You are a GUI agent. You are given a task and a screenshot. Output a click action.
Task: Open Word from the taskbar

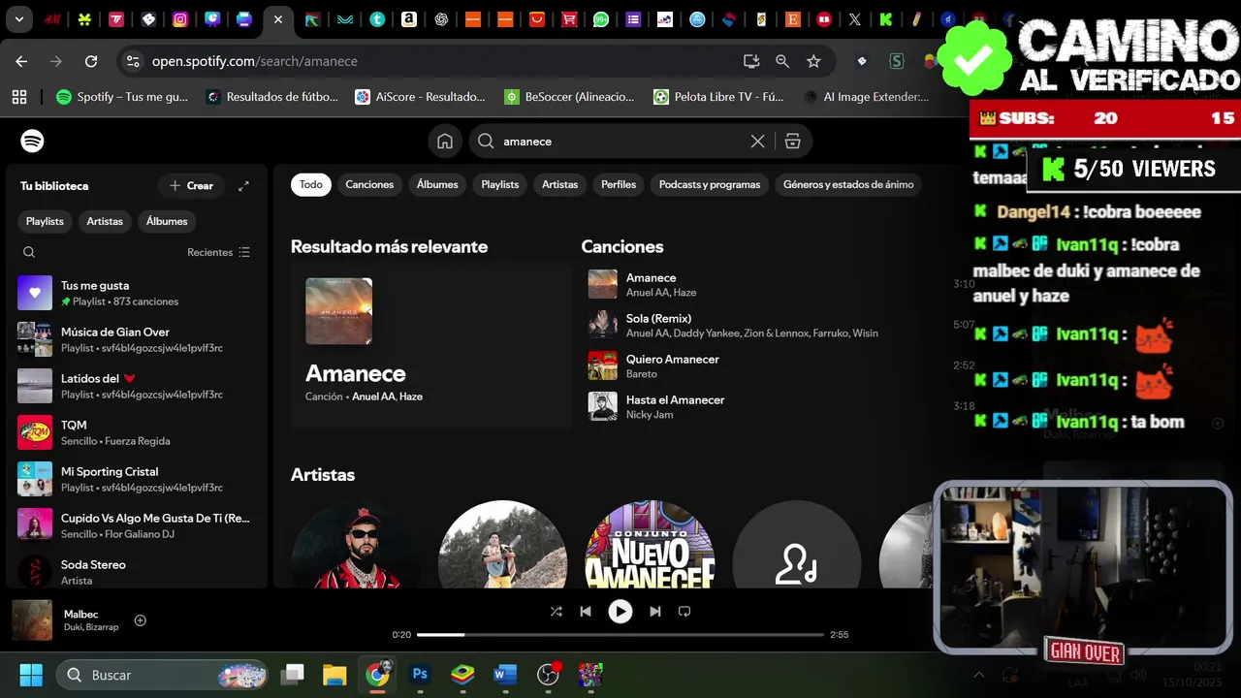coord(505,675)
